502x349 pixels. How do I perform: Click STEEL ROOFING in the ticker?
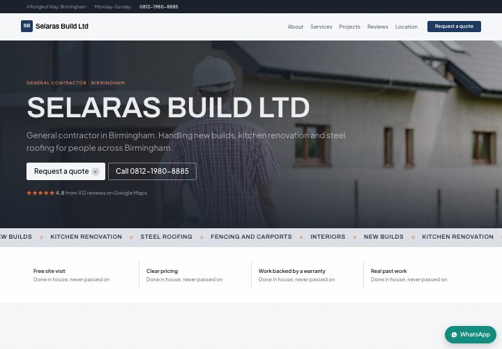pyautogui.click(x=166, y=237)
